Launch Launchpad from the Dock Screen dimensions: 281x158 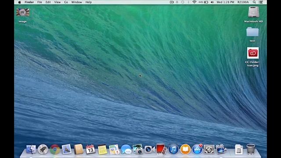coord(43,149)
